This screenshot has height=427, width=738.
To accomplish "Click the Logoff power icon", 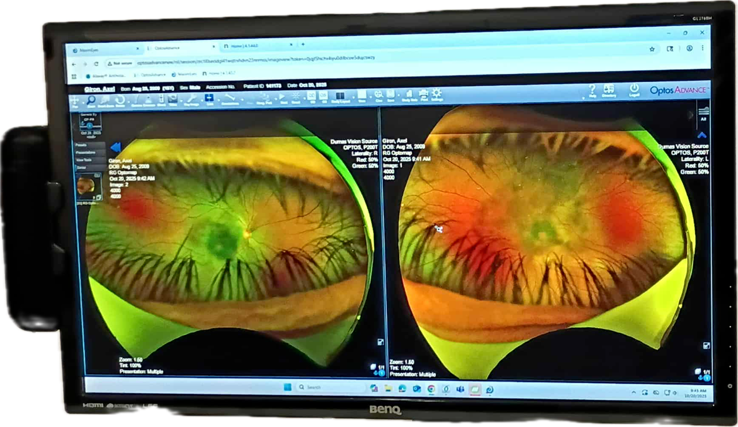I will pyautogui.click(x=634, y=91).
